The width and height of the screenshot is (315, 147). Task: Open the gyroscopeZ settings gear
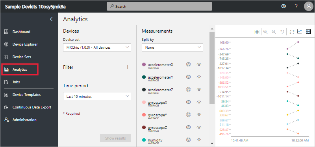click(x=188, y=127)
